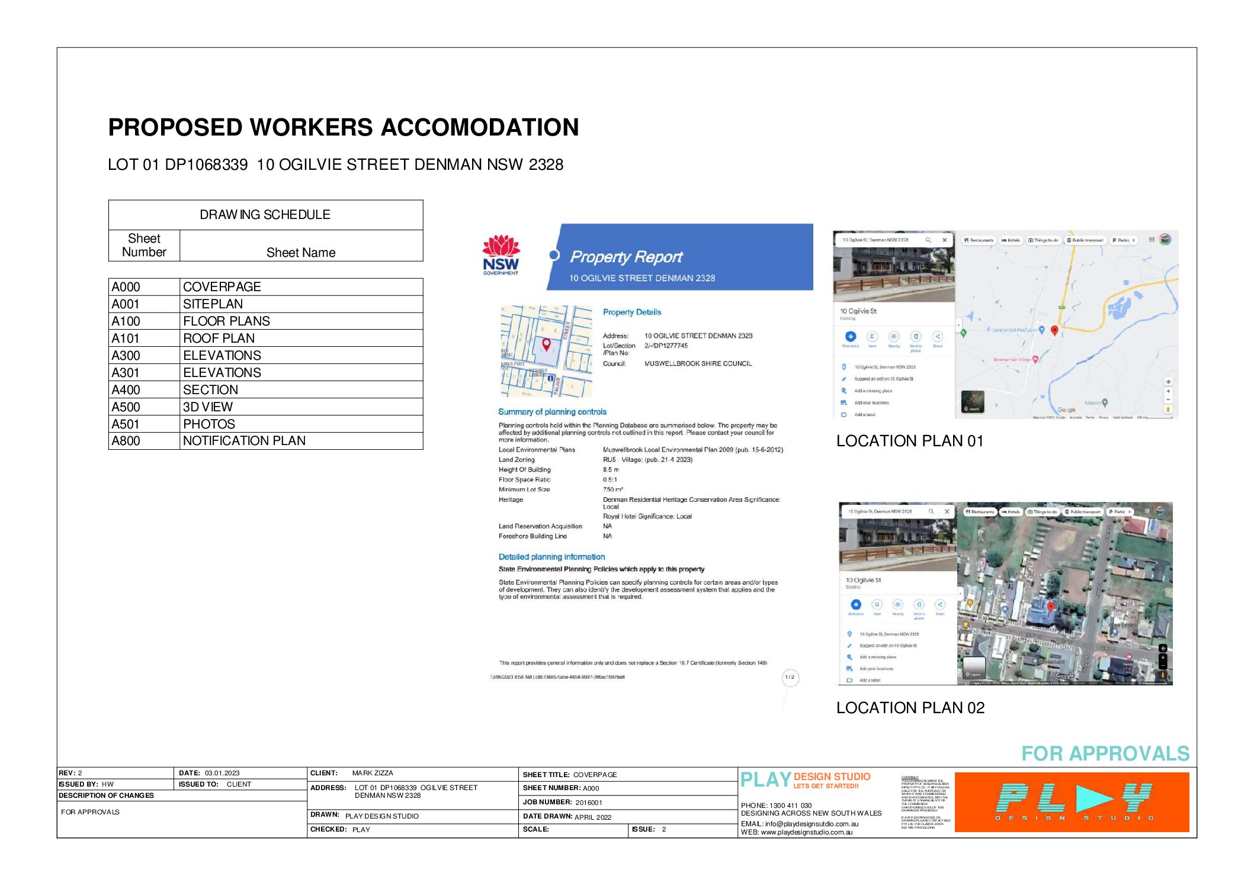Select Restaurants chip in Location Plan 01 map
The height and width of the screenshot is (886, 1254).
(x=979, y=240)
